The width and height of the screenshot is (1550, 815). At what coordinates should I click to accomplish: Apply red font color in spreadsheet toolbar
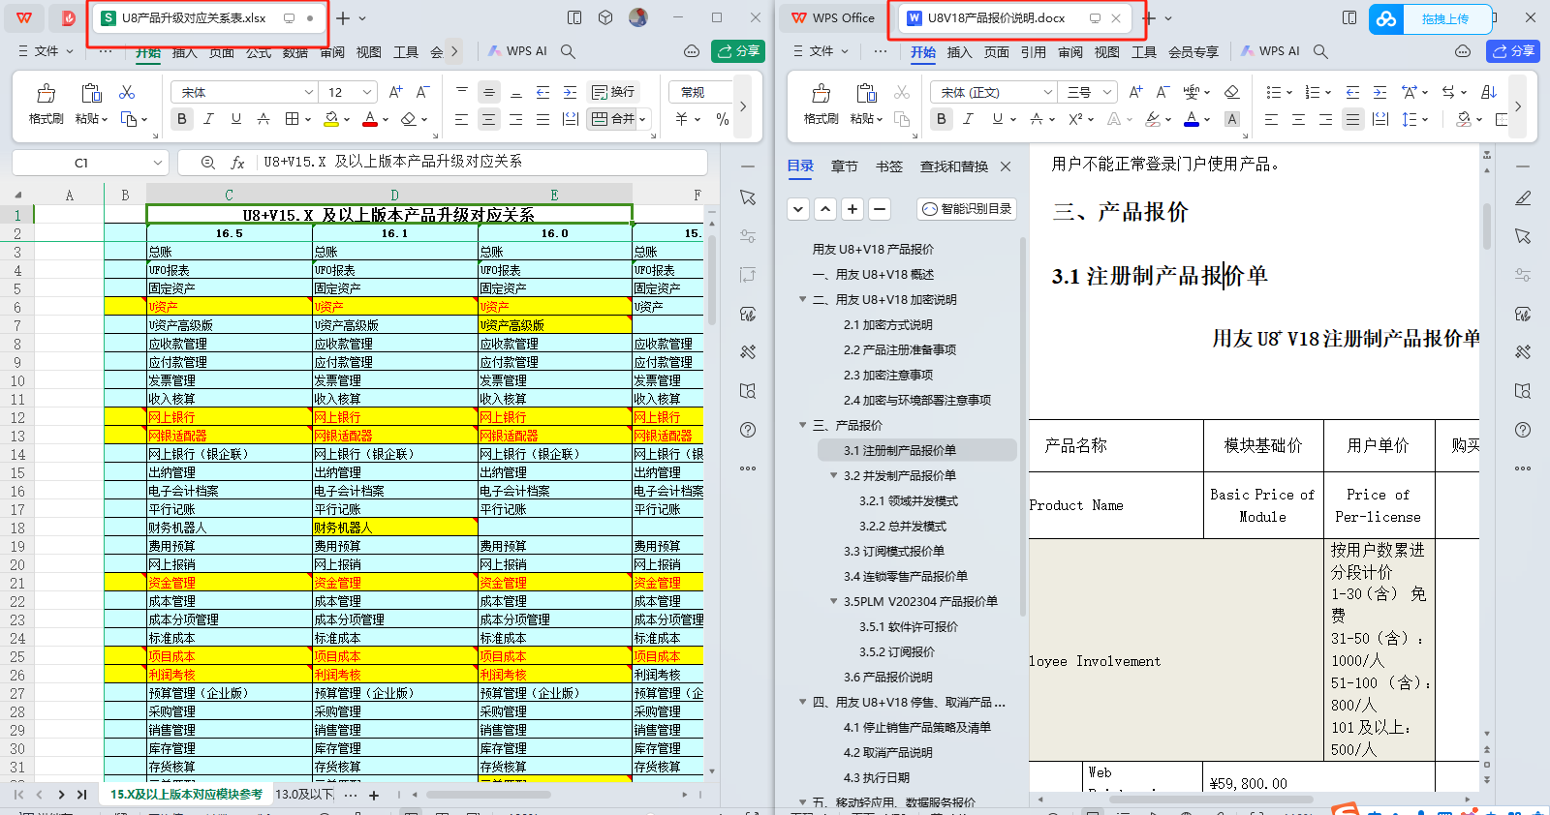click(x=370, y=119)
